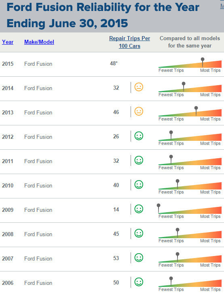Click the 2009 gauge marker at fewest trips
The height and width of the screenshot is (295, 224).
coord(158,208)
